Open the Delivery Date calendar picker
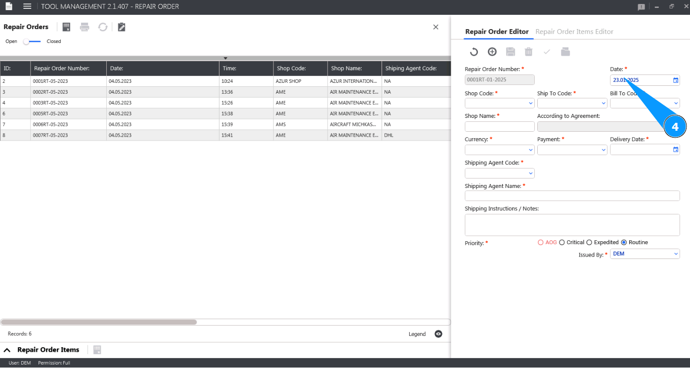Viewport: 690px width, 368px height. click(676, 149)
